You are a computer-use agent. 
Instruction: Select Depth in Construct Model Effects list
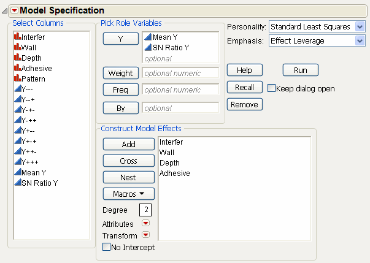tap(169, 163)
